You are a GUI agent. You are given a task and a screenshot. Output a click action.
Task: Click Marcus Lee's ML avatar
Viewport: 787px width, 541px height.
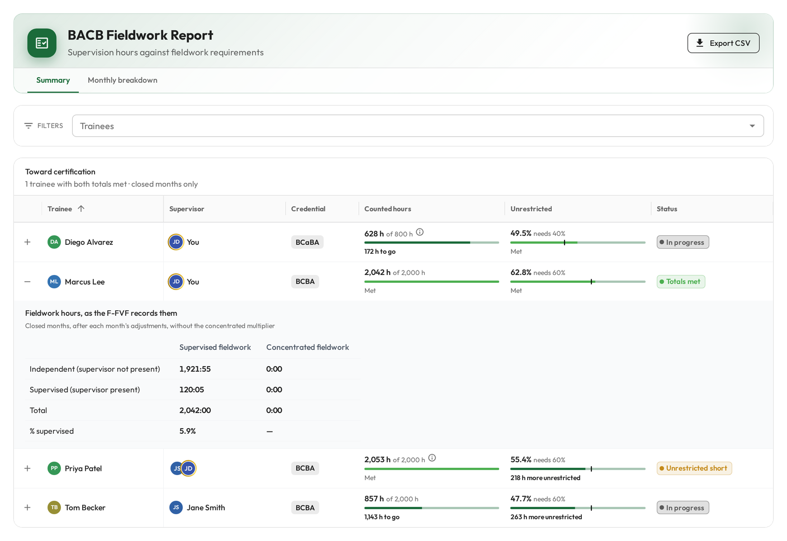tap(54, 282)
